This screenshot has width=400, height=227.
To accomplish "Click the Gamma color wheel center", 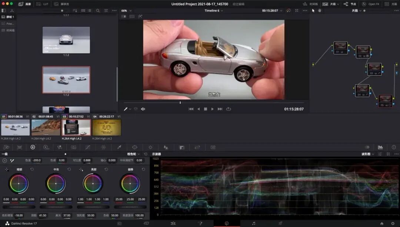I will [x=56, y=183].
